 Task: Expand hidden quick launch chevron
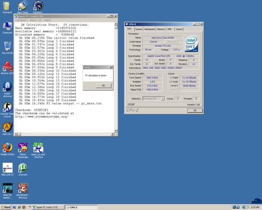[30, 207]
